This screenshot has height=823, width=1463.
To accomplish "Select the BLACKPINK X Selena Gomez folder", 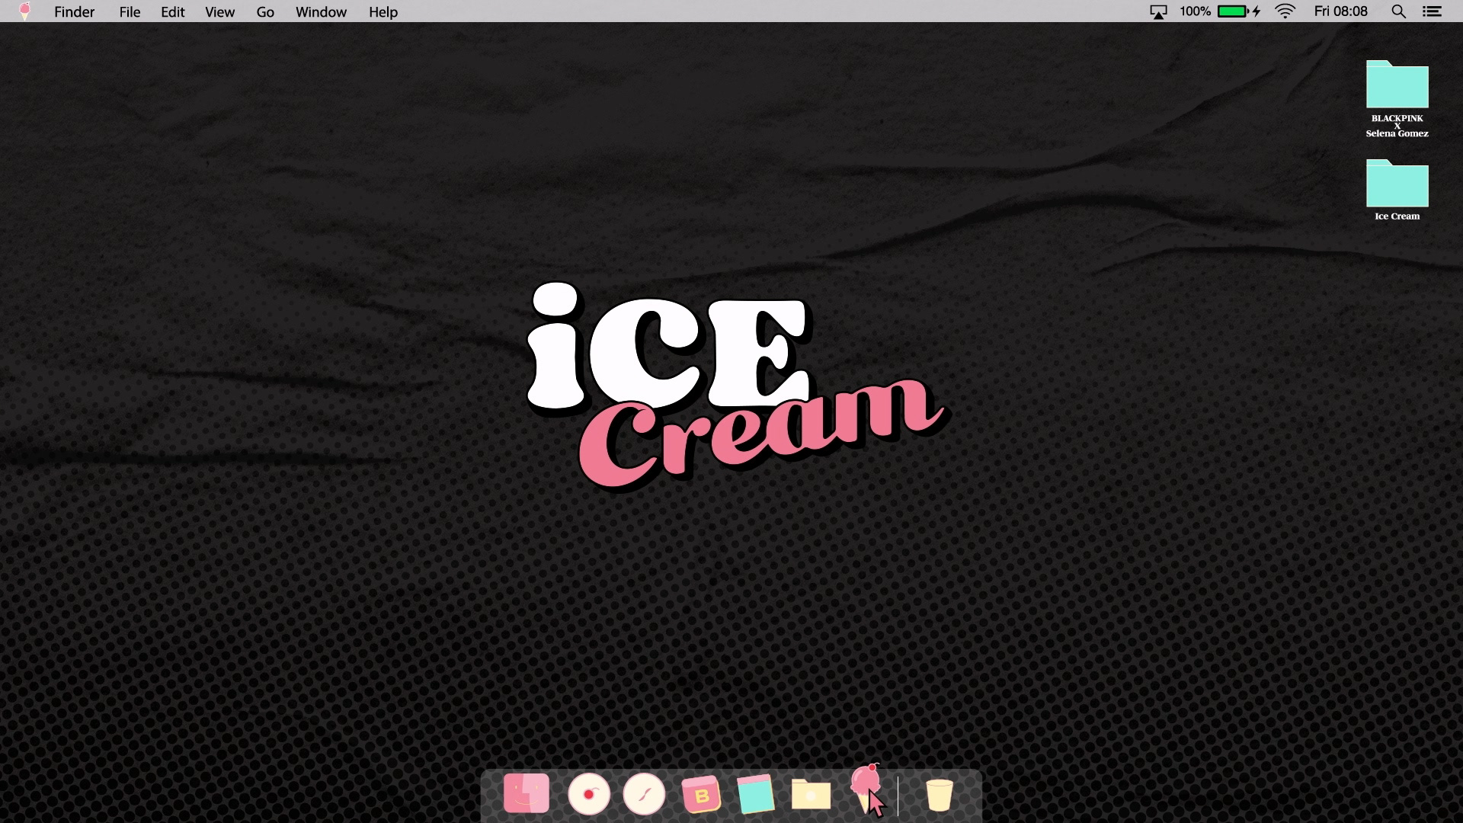I will 1397,84.
